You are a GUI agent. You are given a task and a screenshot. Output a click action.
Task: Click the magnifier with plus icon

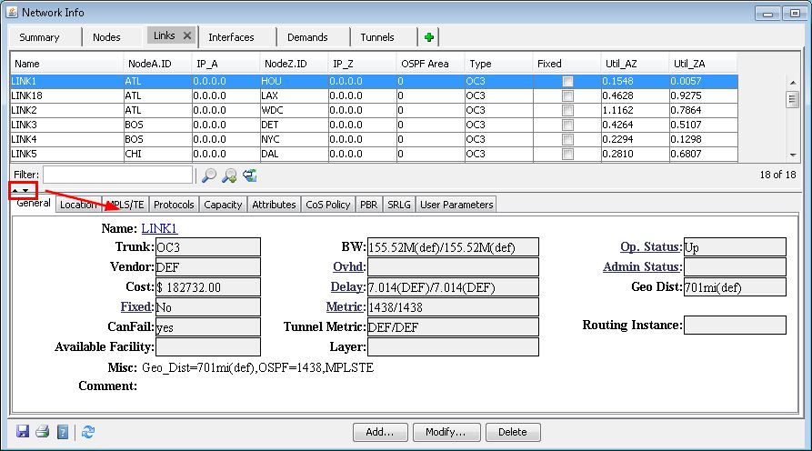click(x=229, y=175)
